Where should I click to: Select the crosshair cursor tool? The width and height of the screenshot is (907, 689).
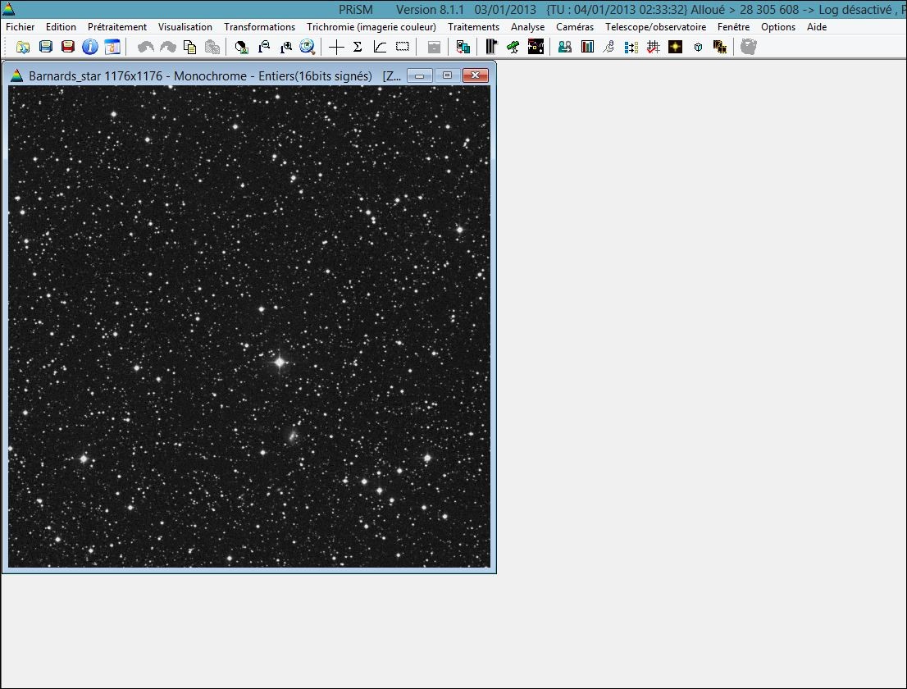[336, 47]
